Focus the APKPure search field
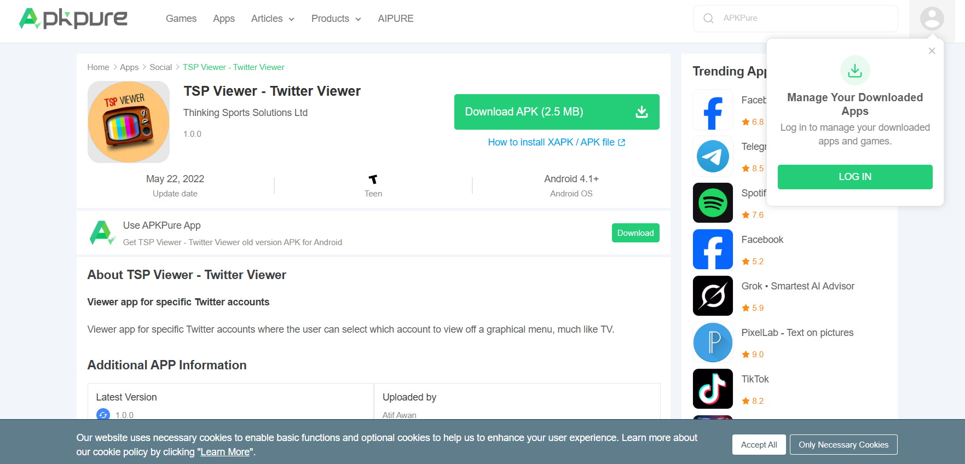Image resolution: width=965 pixels, height=464 pixels. click(x=795, y=19)
